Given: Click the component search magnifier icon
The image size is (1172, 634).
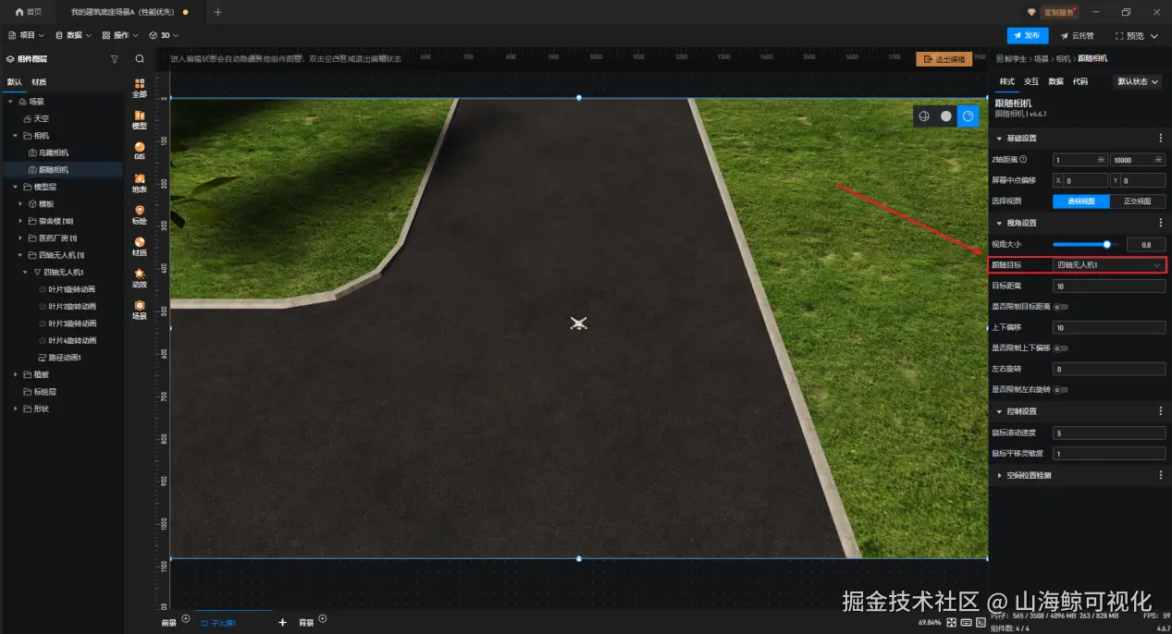Looking at the screenshot, I should (x=140, y=58).
